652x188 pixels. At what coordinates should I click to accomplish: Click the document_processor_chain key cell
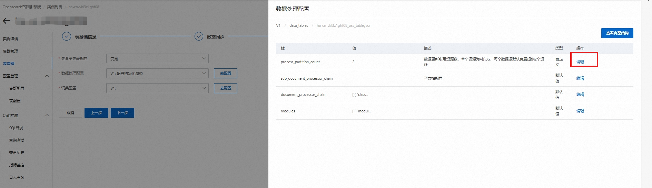point(303,95)
